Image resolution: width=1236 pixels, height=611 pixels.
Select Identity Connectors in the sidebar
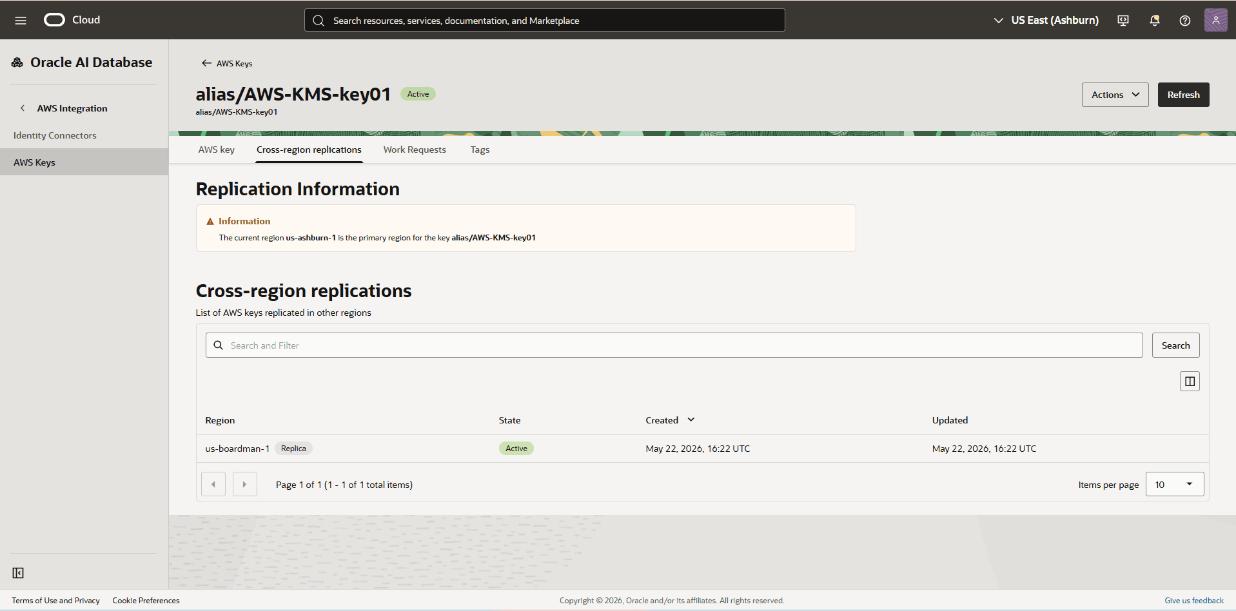pos(55,135)
